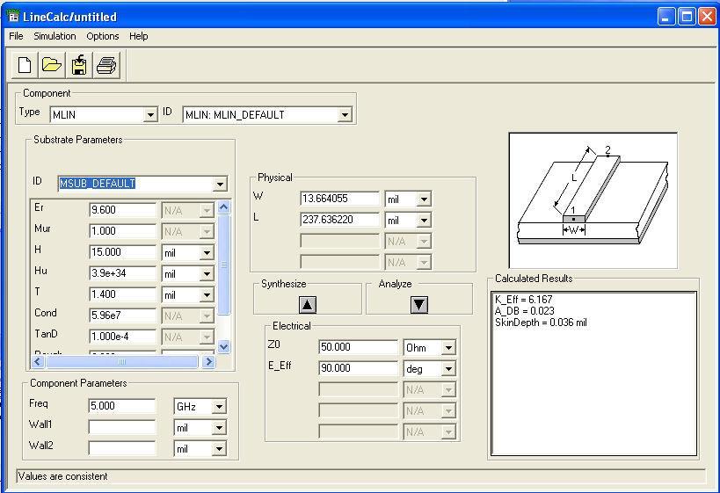Screen dimensions: 720x493
Task: Click the substrate list vertical scrollbar thumb
Action: pos(223,265)
